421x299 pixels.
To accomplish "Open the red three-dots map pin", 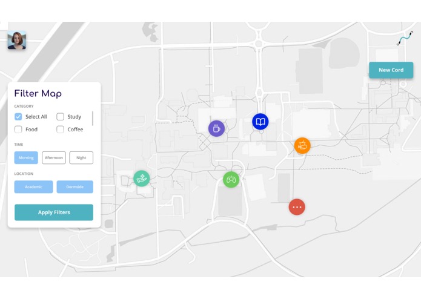I will point(297,207).
